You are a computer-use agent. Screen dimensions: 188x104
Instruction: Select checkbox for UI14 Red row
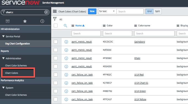pyautogui.click(x=56, y=75)
